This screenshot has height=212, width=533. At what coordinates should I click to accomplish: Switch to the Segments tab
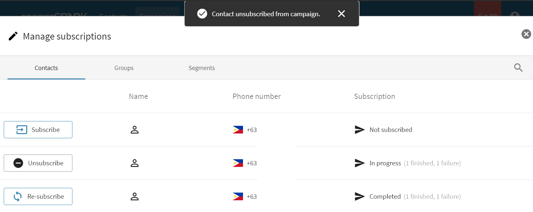[x=202, y=68]
